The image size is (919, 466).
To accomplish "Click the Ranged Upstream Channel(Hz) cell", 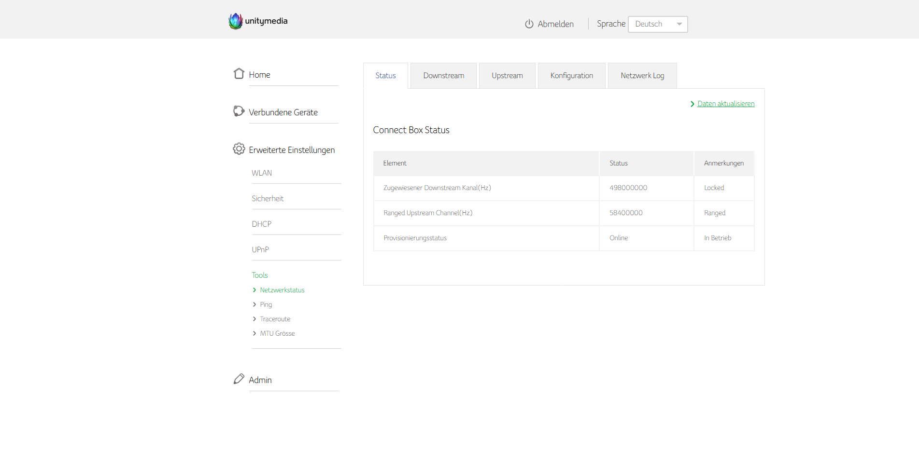I will [486, 213].
